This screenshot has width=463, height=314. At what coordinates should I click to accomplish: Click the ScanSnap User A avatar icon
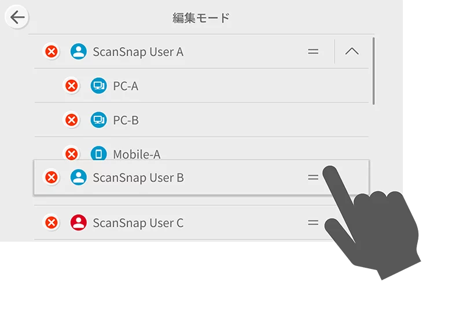click(x=78, y=52)
